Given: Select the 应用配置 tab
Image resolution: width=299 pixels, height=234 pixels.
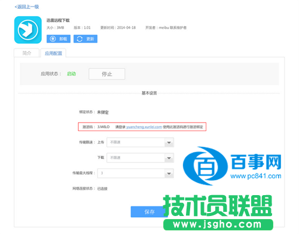Looking at the screenshot, I should pos(53,53).
